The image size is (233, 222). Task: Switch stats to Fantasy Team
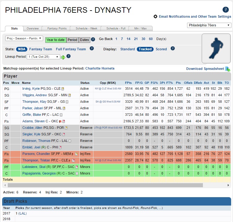click(41, 49)
